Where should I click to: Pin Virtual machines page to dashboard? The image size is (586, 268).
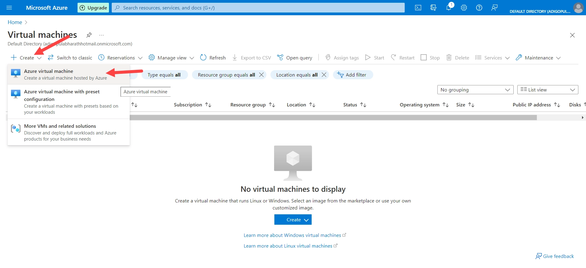(89, 35)
